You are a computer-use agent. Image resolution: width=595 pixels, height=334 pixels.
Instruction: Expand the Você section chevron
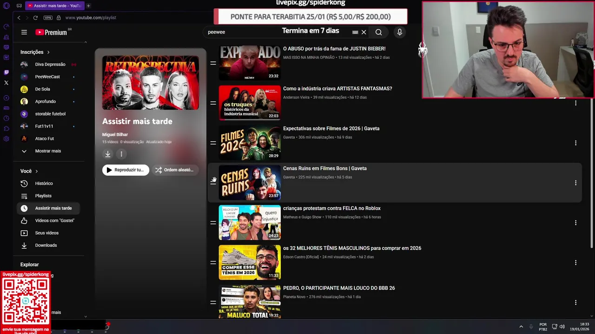tap(36, 171)
